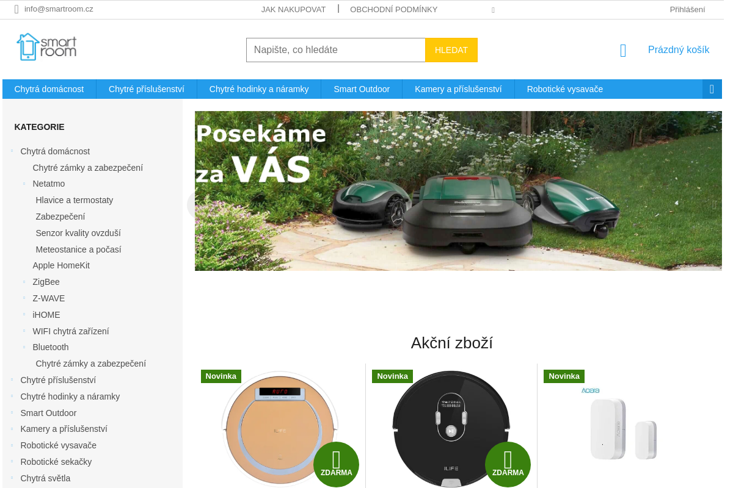This screenshot has width=733, height=488.
Task: Click the ZDARMA badge on the black vacuum
Action: pos(508,464)
